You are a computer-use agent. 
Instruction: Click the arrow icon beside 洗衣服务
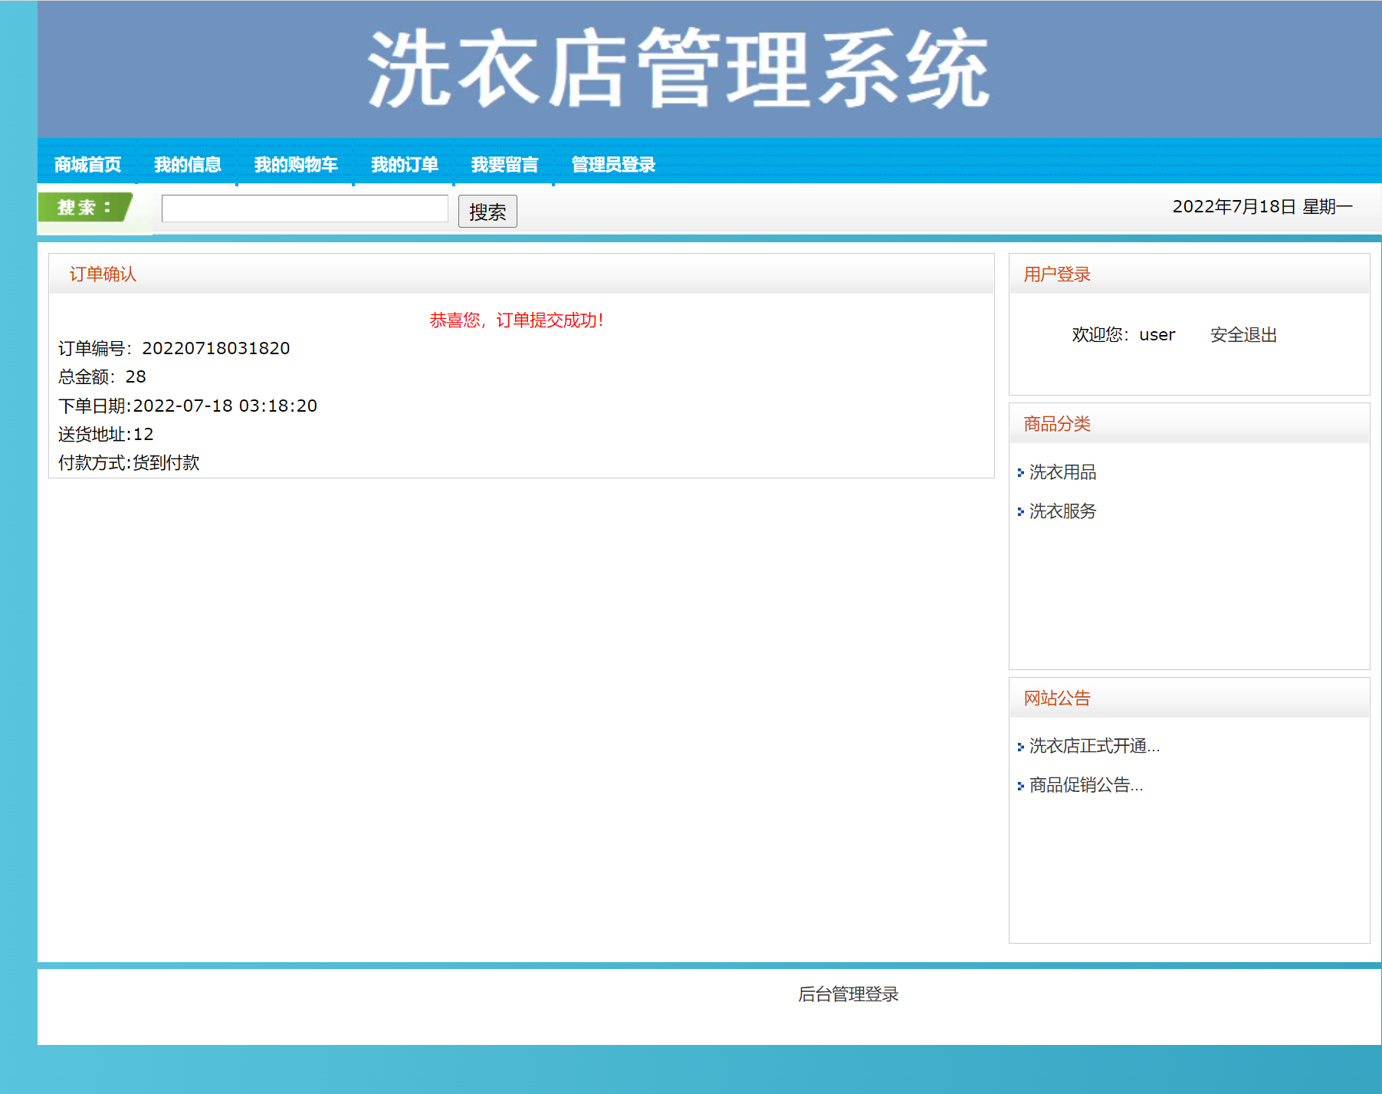tap(1021, 511)
